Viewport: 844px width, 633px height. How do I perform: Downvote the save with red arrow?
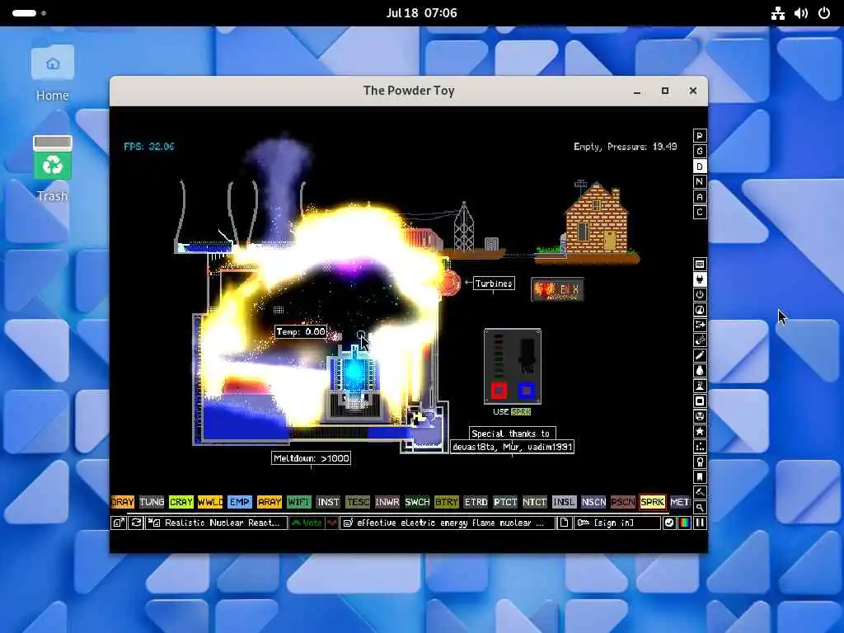[332, 523]
